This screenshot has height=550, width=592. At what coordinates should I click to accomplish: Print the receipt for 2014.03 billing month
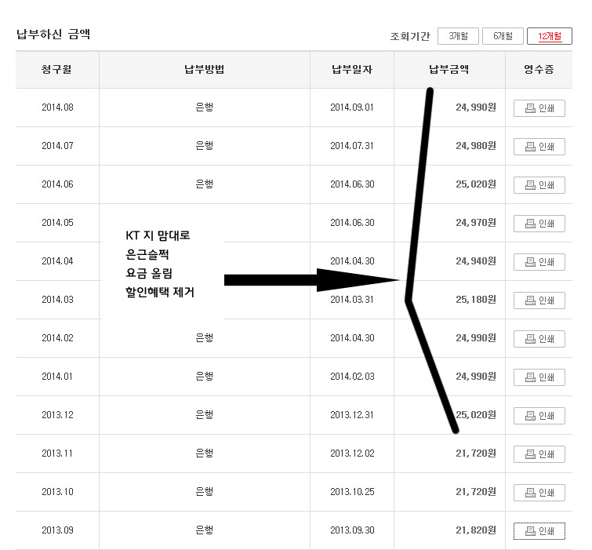coord(539,300)
